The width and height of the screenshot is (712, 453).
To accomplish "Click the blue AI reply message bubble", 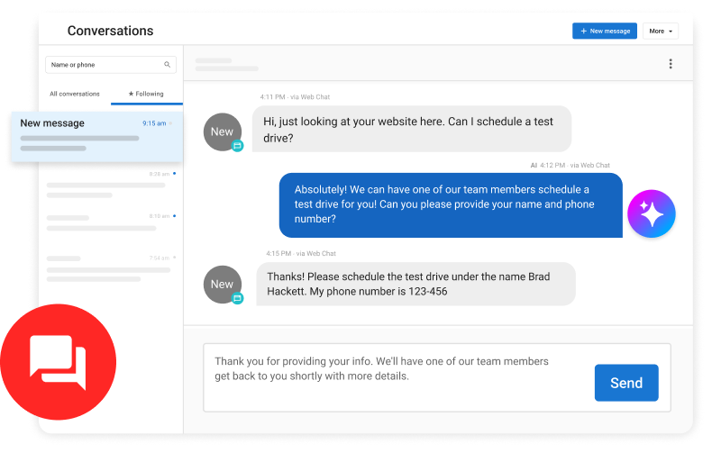I will point(451,204).
